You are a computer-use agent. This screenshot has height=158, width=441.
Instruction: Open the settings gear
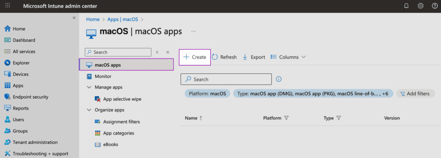tap(420, 6)
